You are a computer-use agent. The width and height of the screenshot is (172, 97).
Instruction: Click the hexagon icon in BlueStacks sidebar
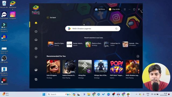36,48
